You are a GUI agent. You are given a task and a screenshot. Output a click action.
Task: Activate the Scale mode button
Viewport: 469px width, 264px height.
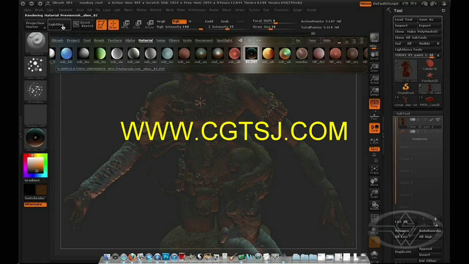[138, 25]
